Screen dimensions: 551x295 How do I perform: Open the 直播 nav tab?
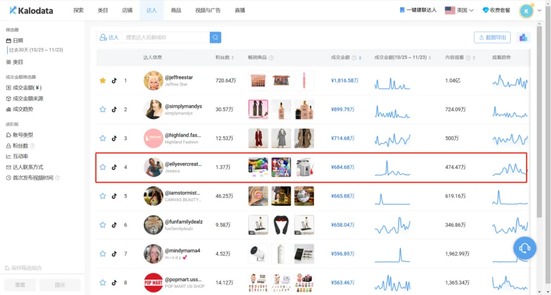point(240,11)
